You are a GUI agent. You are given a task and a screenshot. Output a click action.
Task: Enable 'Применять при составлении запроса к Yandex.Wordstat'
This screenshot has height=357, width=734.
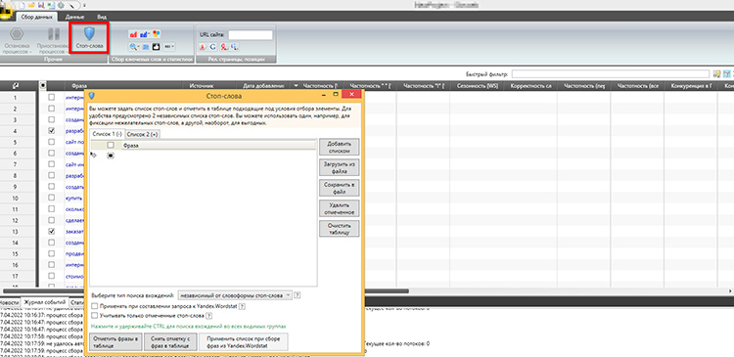click(x=95, y=306)
